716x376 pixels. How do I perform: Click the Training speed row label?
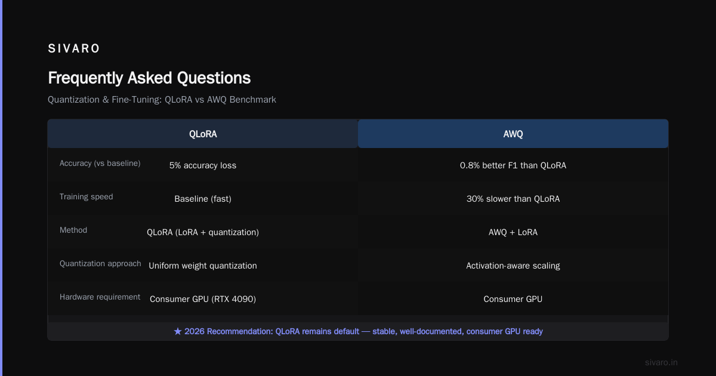click(87, 196)
